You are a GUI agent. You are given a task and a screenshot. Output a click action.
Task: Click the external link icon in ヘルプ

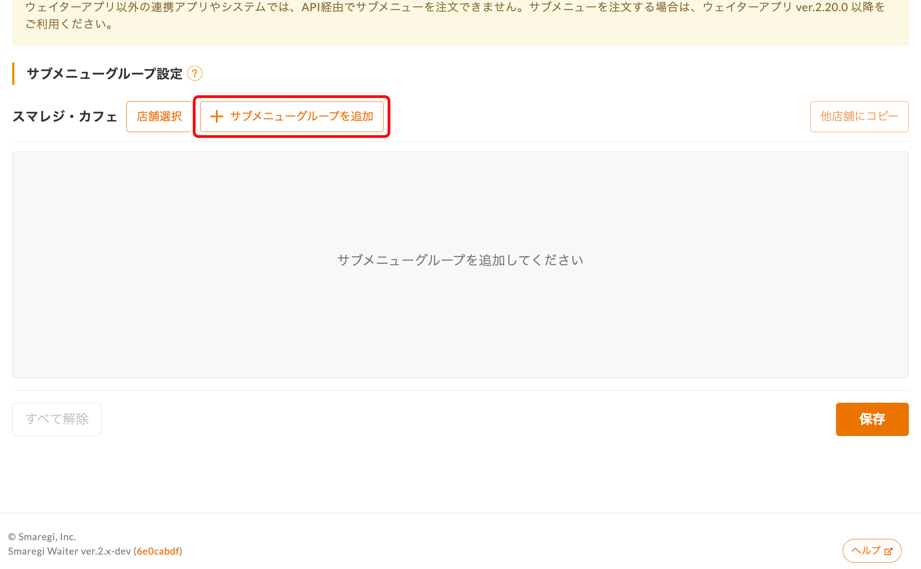pyautogui.click(x=888, y=551)
